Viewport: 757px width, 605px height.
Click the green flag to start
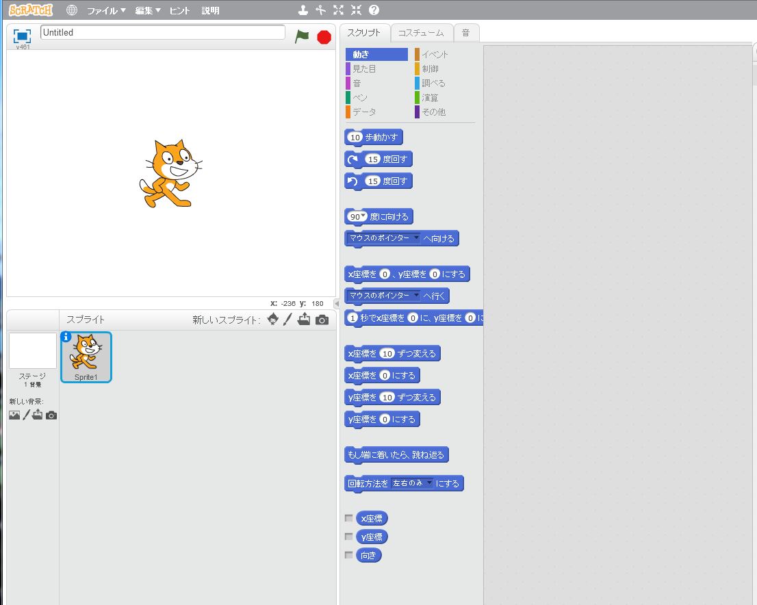(x=302, y=36)
